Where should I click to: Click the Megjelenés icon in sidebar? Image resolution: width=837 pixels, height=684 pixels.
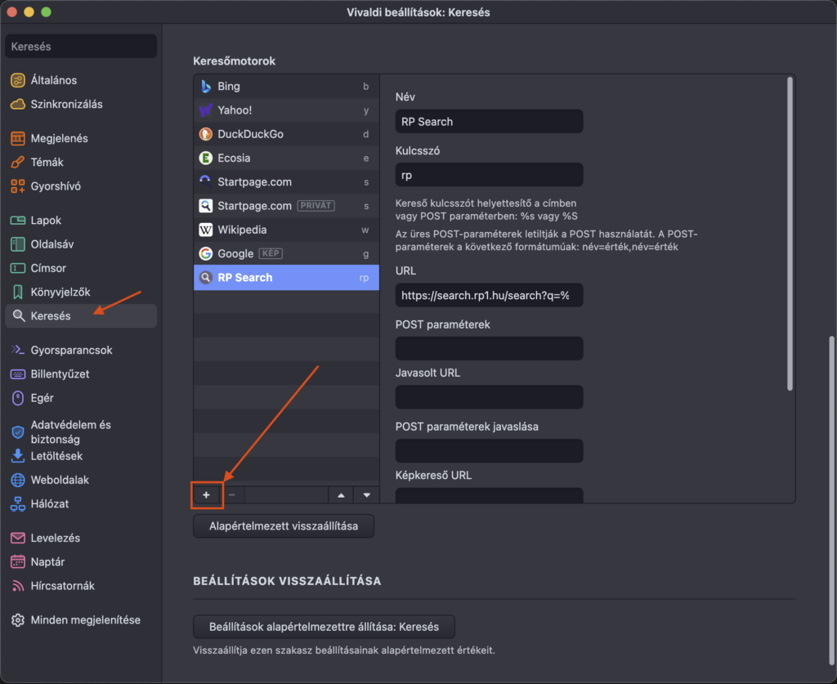pyautogui.click(x=18, y=138)
